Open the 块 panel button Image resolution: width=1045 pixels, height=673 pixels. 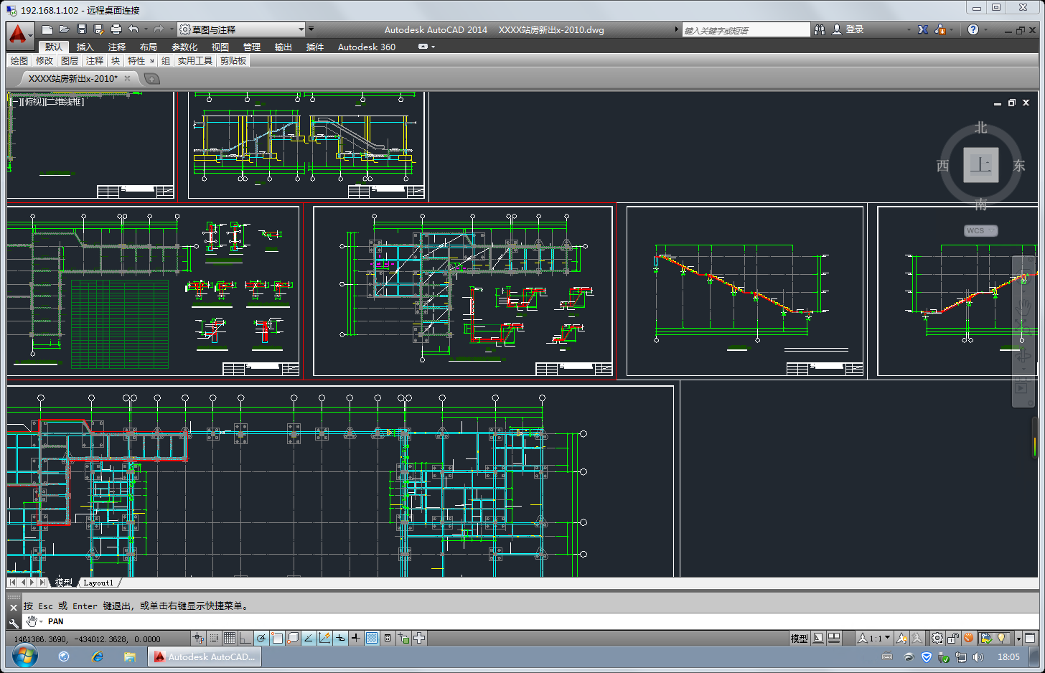(116, 61)
